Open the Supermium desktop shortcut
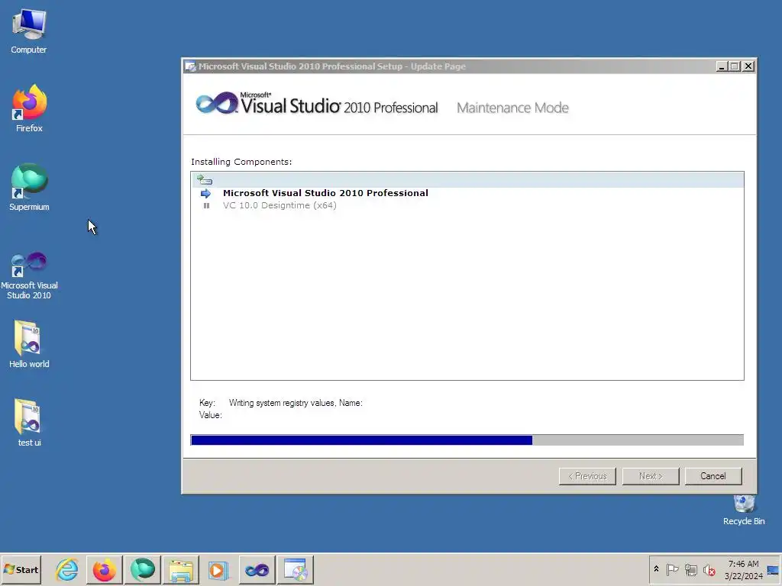This screenshot has height=586, width=782. [x=29, y=188]
